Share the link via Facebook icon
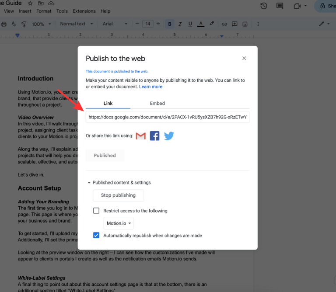 pyautogui.click(x=154, y=136)
